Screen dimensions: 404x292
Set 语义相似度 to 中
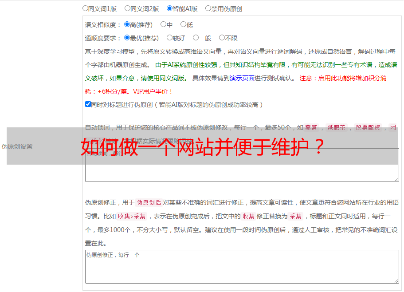163,24
